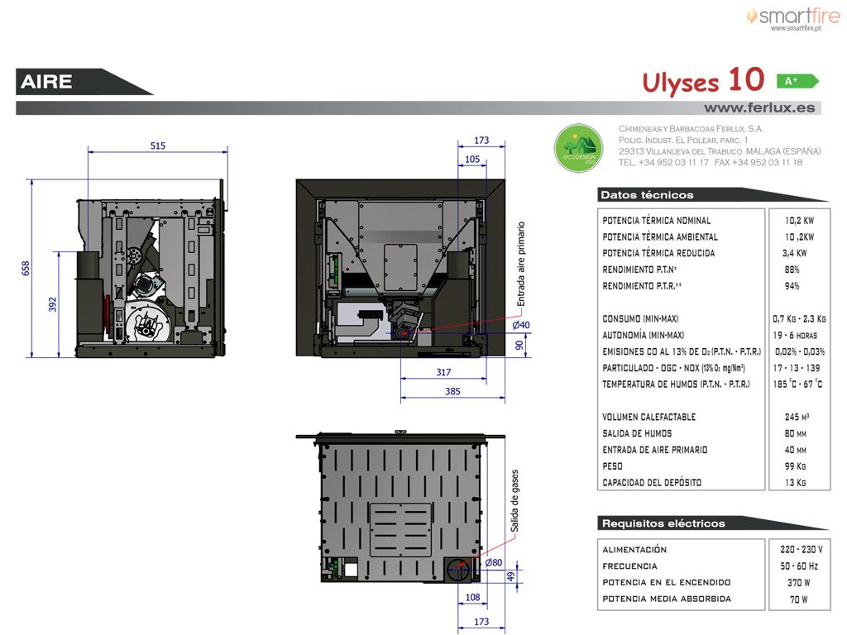Image resolution: width=847 pixels, height=635 pixels.
Task: Click the 'Potencia térmica nominal' row label
Action: click(x=656, y=221)
